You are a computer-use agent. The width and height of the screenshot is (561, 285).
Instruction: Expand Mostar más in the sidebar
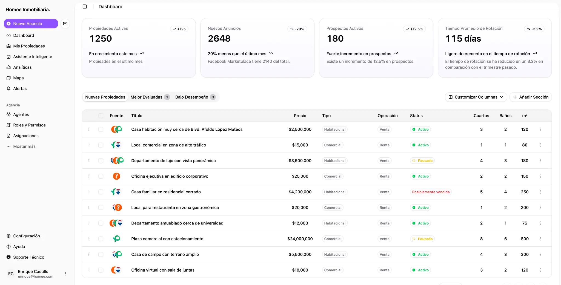click(24, 146)
